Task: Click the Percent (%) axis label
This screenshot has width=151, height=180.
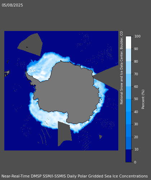Action: point(143,99)
